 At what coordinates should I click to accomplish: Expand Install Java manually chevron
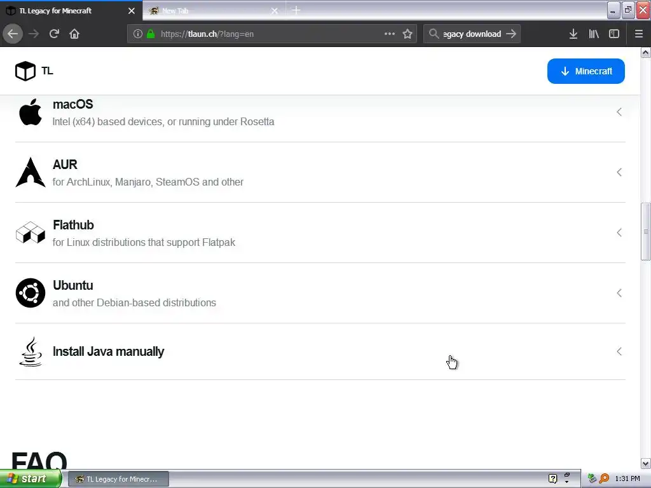click(x=619, y=351)
